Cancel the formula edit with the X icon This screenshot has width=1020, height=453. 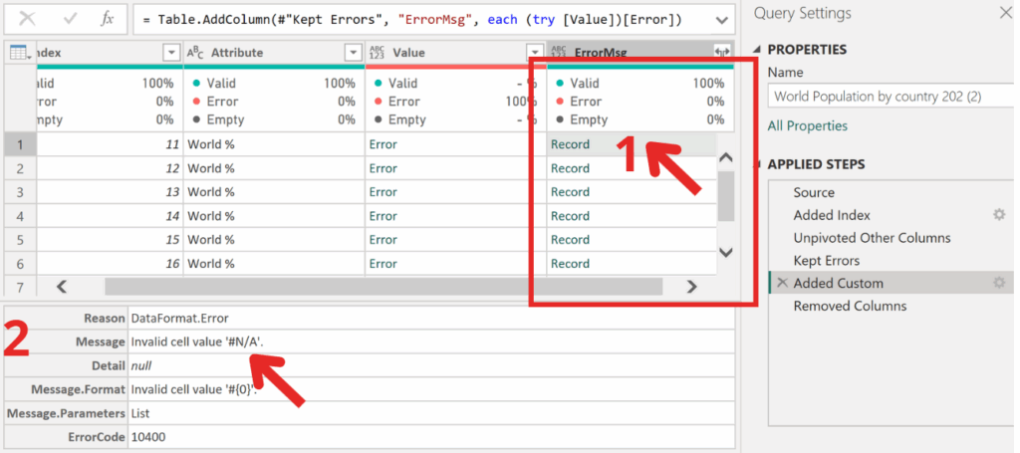point(28,19)
